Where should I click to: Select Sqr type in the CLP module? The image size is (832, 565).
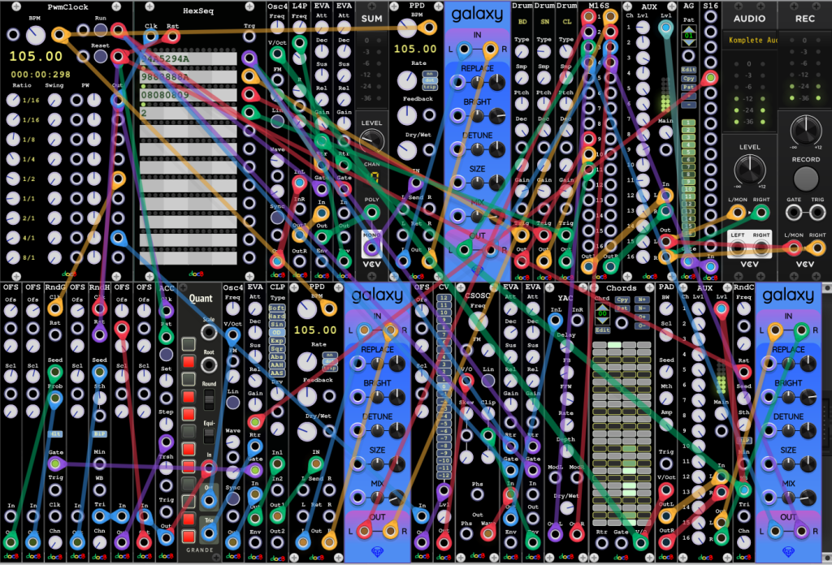click(277, 349)
